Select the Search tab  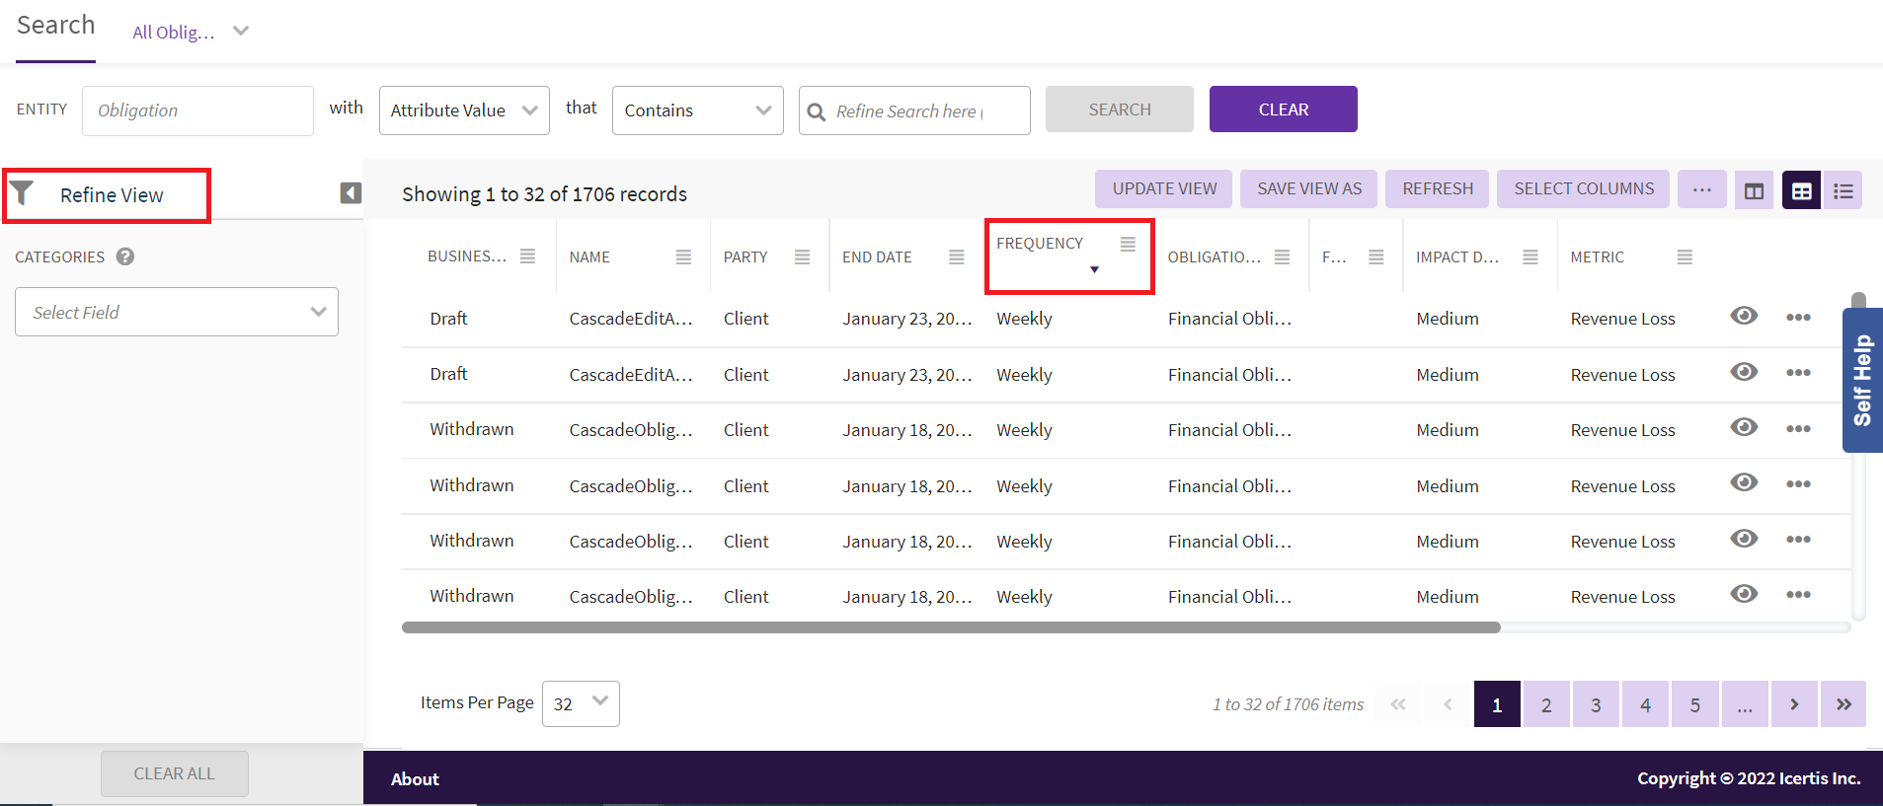pyautogui.click(x=55, y=26)
